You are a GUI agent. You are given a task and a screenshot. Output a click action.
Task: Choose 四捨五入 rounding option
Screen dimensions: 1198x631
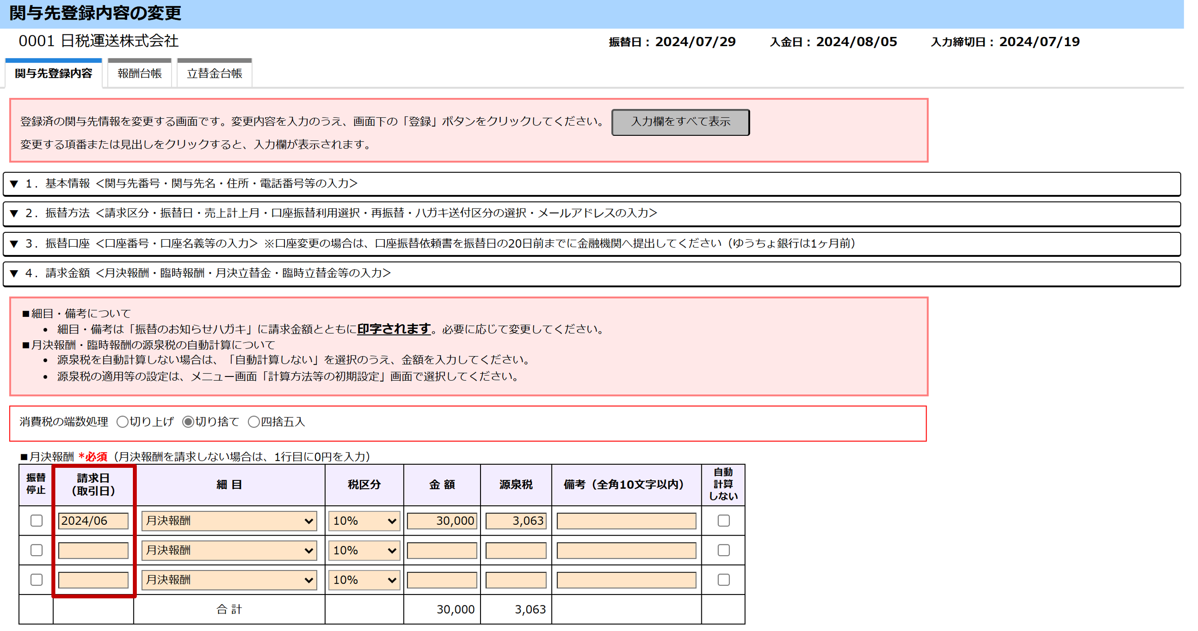254,422
